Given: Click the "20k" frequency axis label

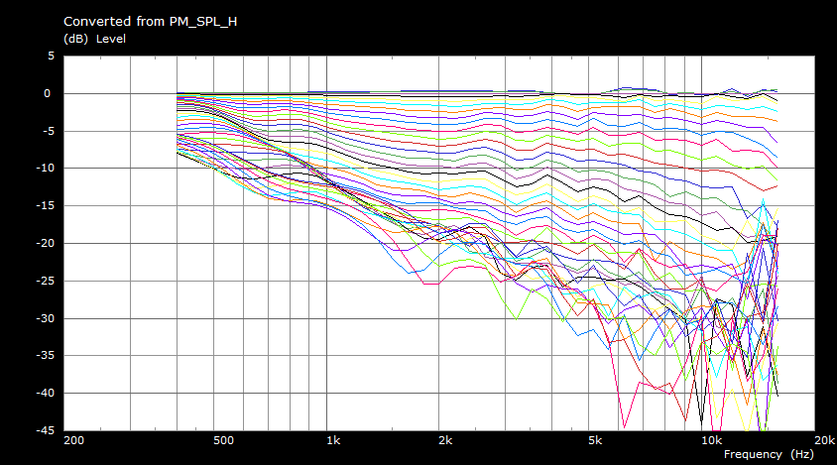Looking at the screenshot, I should pyautogui.click(x=825, y=440).
